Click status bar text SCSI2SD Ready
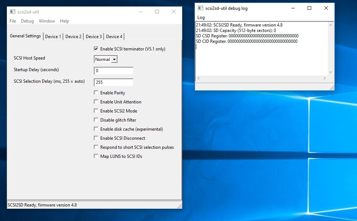357x221 pixels. coord(42,205)
